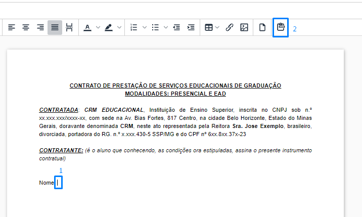Click the underlined word CONTRATANTE:
Image resolution: width=362 pixels, height=217 pixels.
point(61,150)
